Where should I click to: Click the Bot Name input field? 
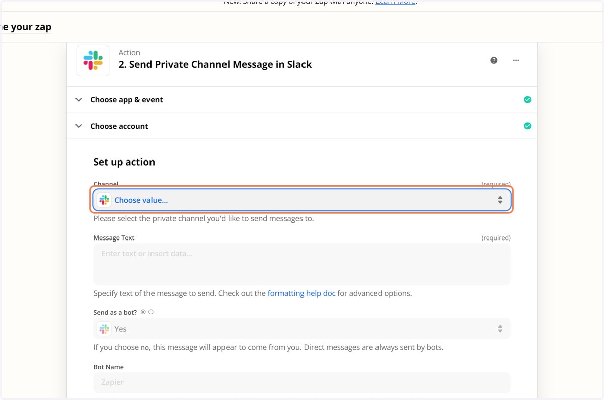302,382
